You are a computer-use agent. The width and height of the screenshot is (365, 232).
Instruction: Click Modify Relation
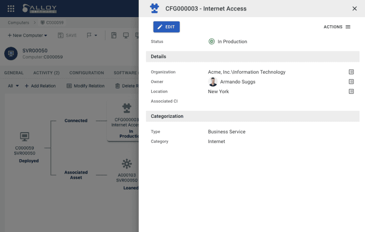click(86, 86)
